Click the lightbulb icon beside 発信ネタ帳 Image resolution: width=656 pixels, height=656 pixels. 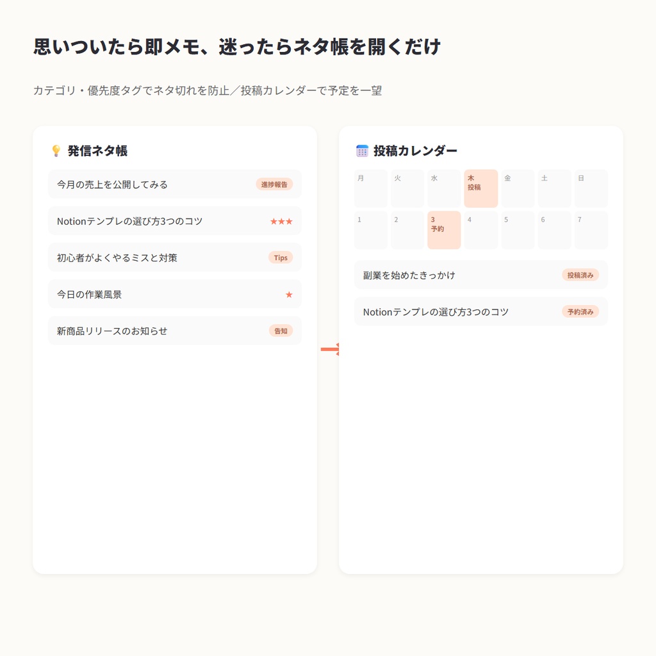pos(56,151)
